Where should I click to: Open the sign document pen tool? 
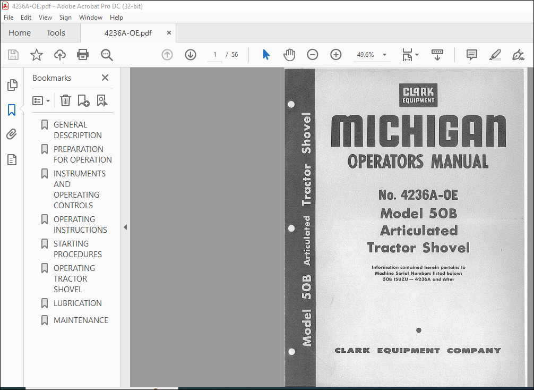point(518,55)
